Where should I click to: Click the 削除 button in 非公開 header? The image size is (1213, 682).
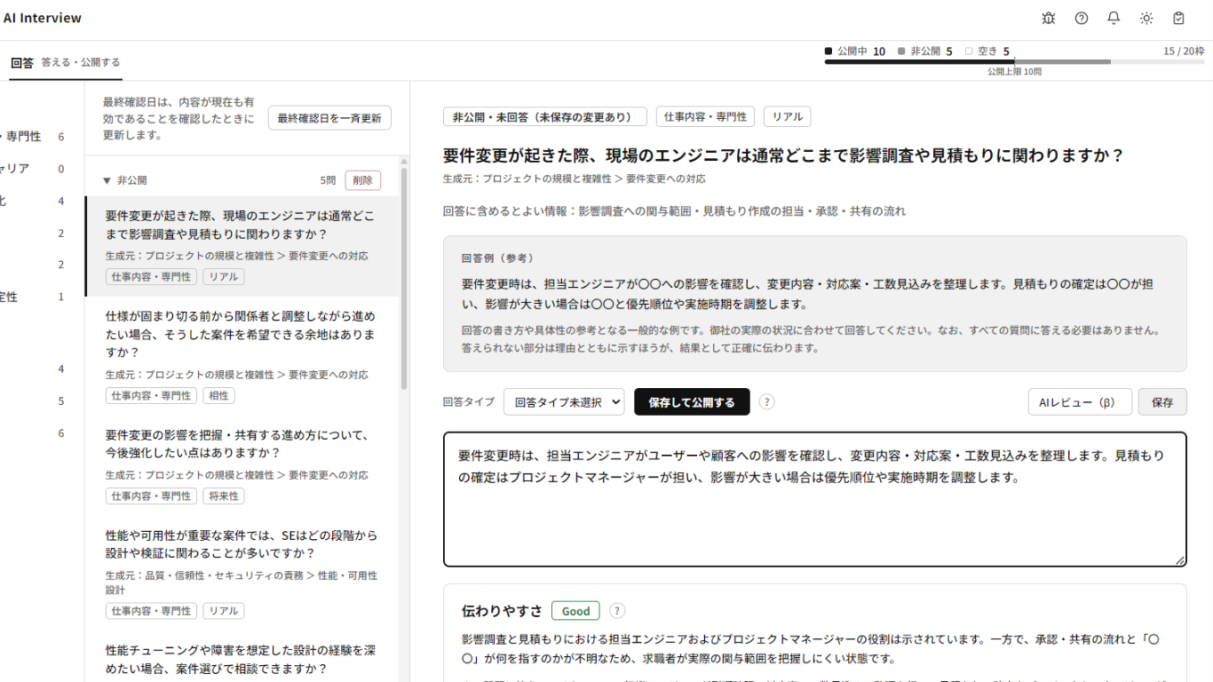[x=363, y=180]
